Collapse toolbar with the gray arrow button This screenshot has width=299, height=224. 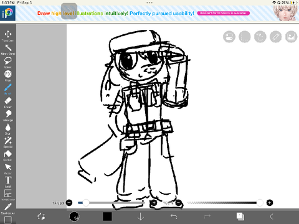click(69, 11)
